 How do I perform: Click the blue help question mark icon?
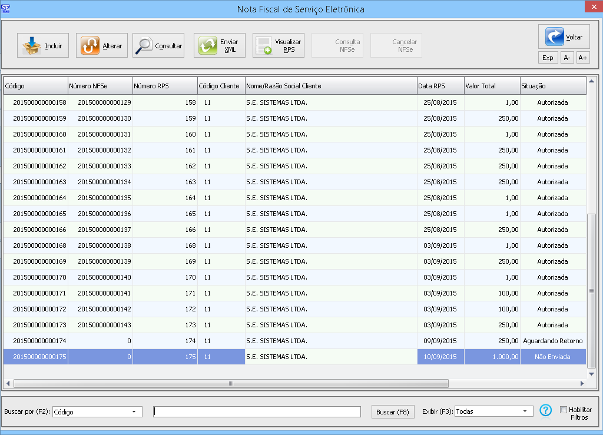[545, 411]
